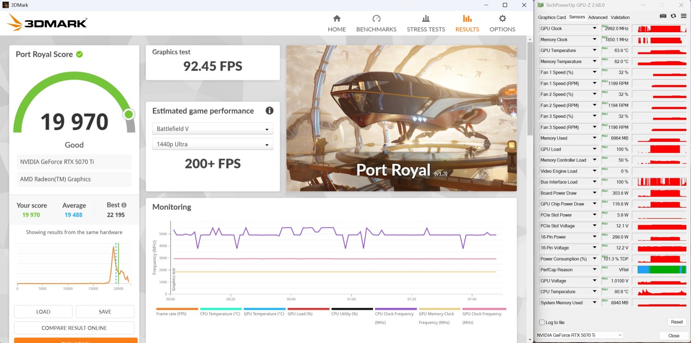Click the COMPARE RESULT ONLINE button

(74, 328)
